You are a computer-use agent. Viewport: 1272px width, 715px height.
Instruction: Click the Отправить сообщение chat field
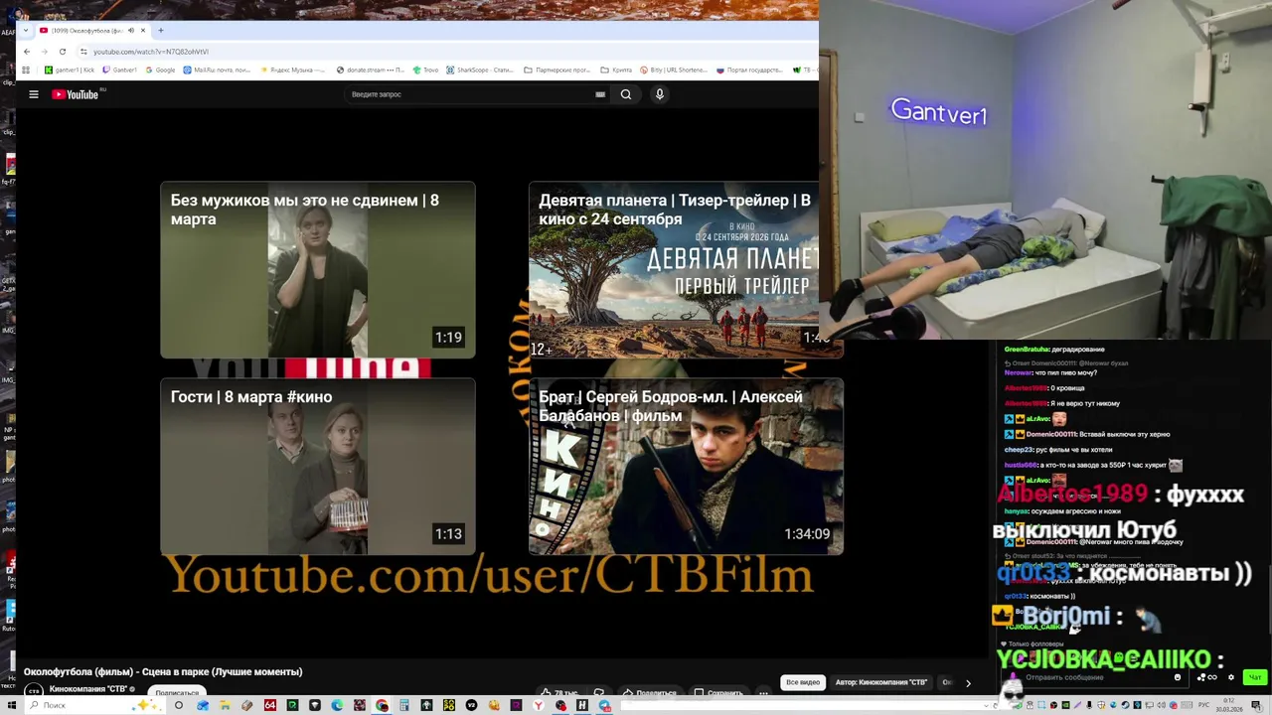click(x=1093, y=677)
